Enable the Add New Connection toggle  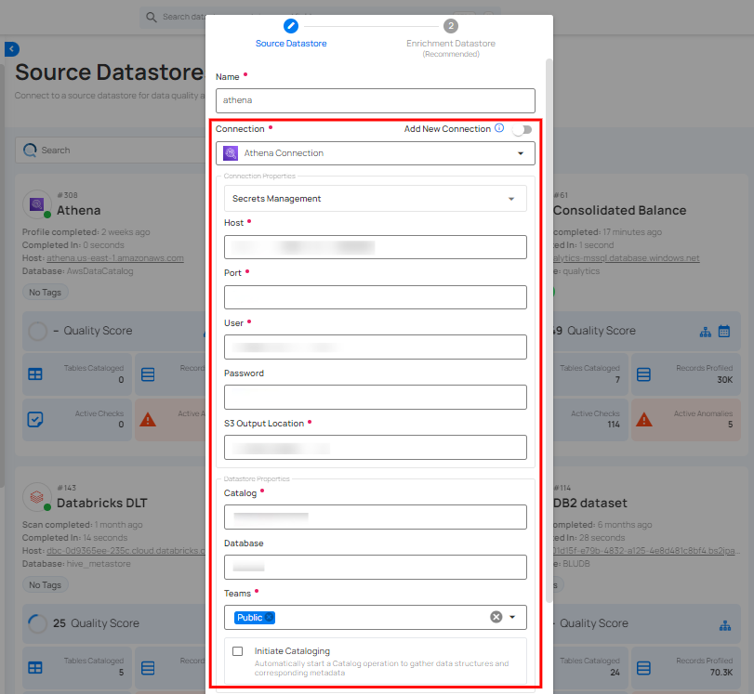[522, 130]
